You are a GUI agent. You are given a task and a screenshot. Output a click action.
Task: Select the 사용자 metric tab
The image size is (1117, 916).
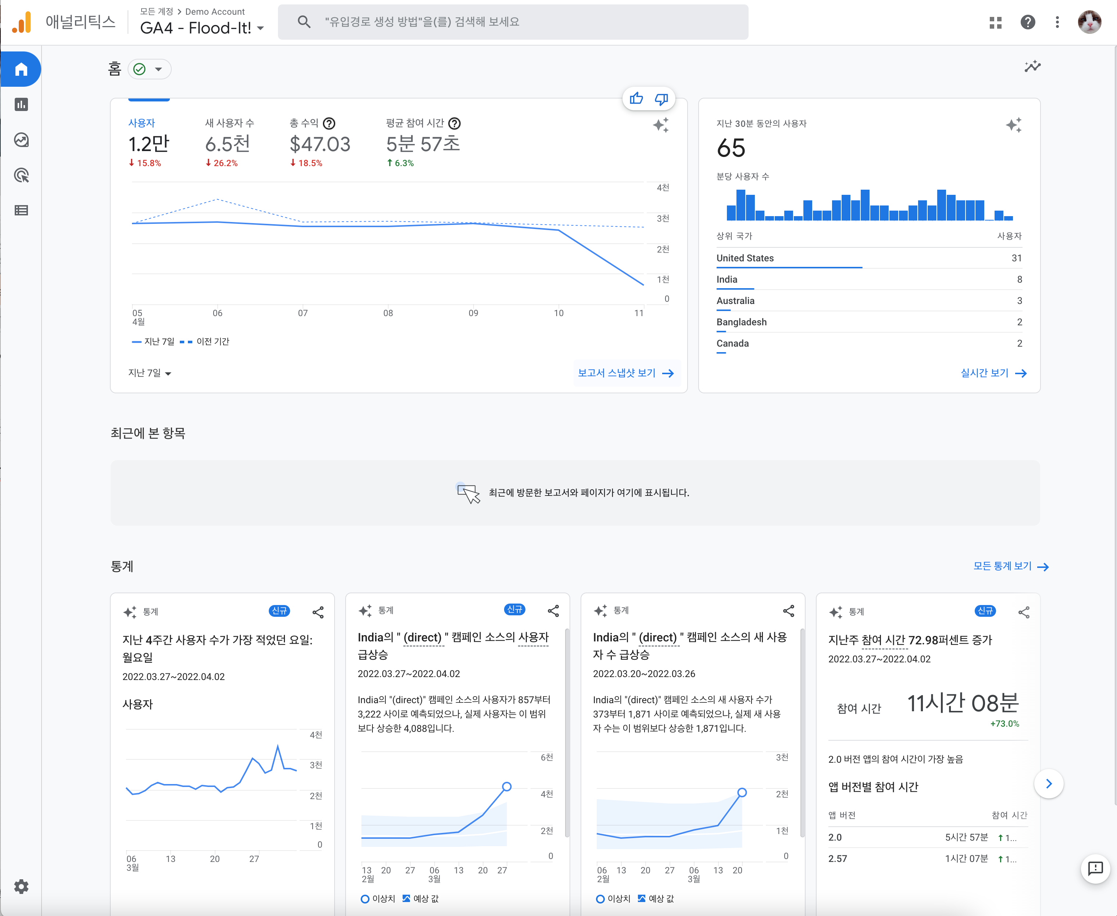point(149,143)
